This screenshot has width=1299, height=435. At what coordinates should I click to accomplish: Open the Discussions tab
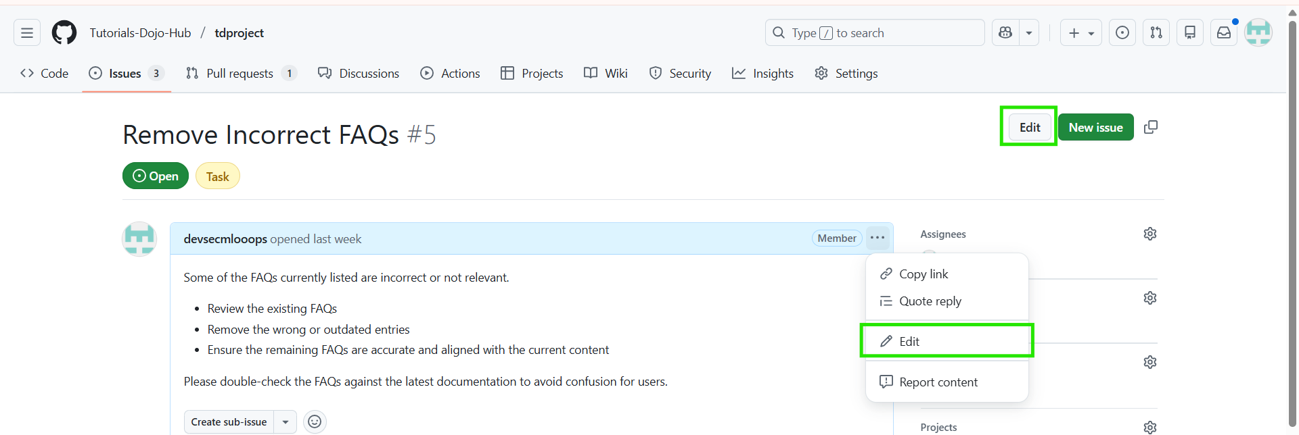(x=359, y=73)
